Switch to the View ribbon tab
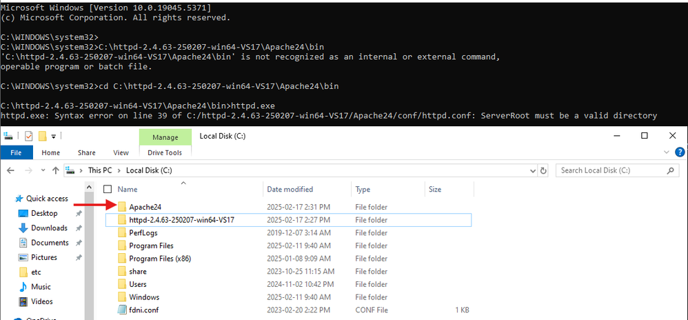 (121, 152)
